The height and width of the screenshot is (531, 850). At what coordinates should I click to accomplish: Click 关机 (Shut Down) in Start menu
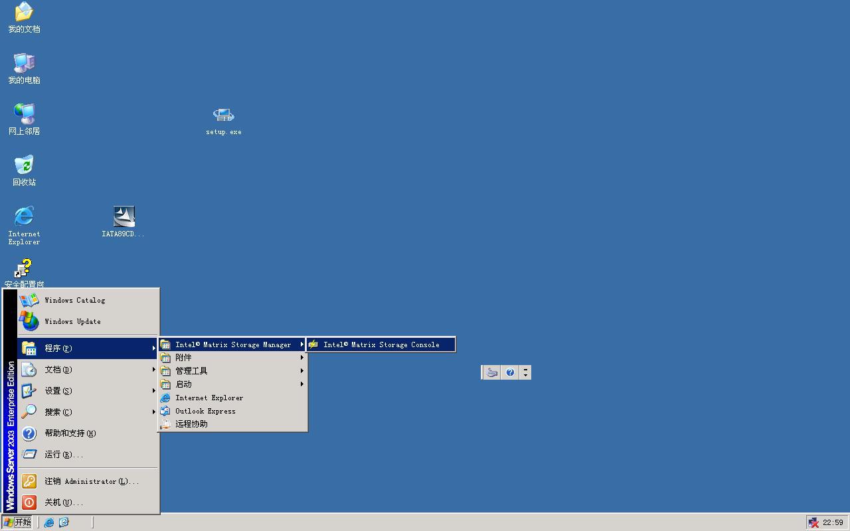coord(64,502)
